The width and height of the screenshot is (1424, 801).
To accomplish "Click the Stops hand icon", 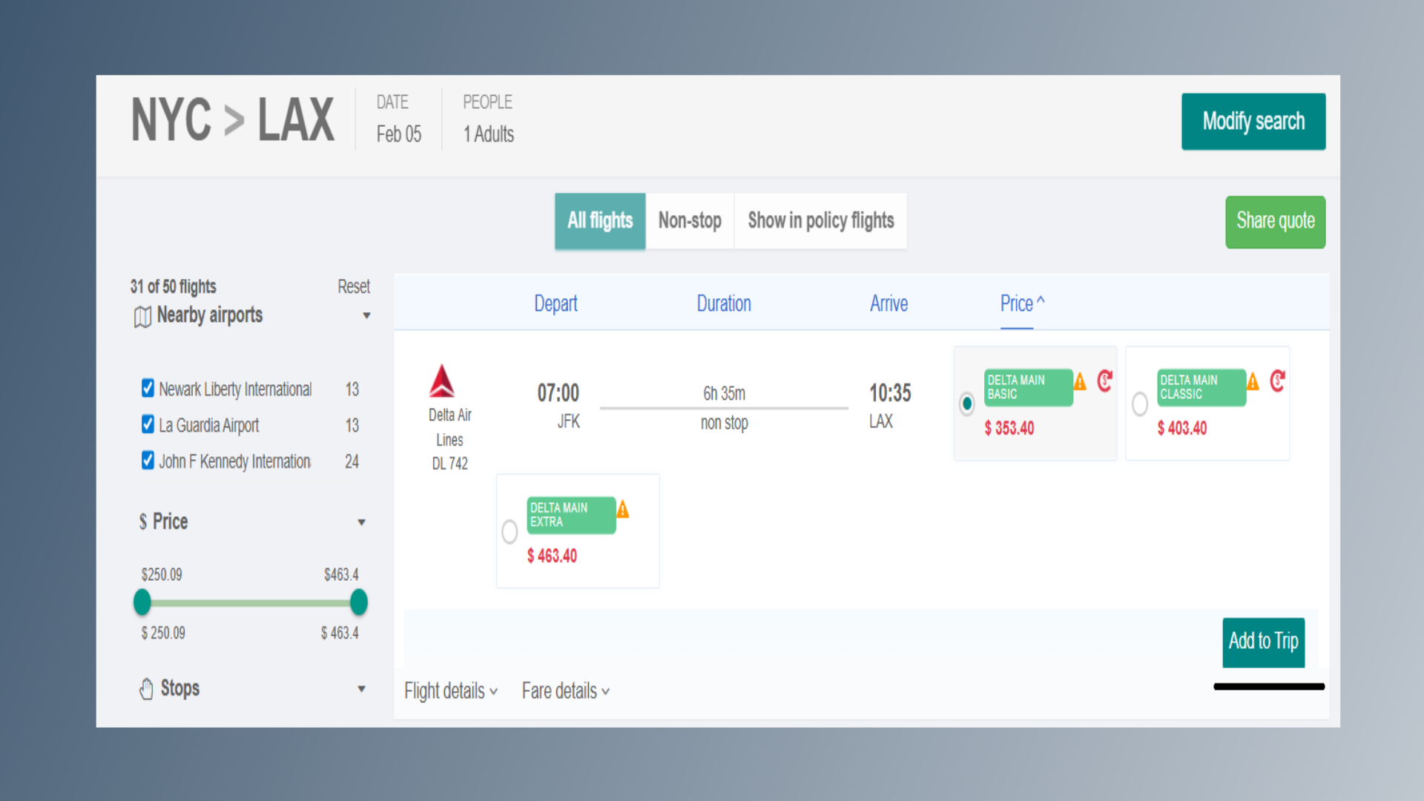I will [146, 689].
